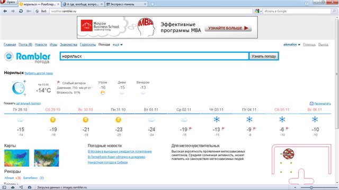Go back with the browser back arrow
The image size is (339, 190).
click(x=5, y=11)
